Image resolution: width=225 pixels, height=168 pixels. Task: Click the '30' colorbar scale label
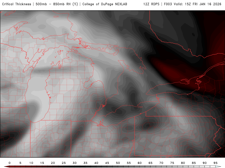75,163
